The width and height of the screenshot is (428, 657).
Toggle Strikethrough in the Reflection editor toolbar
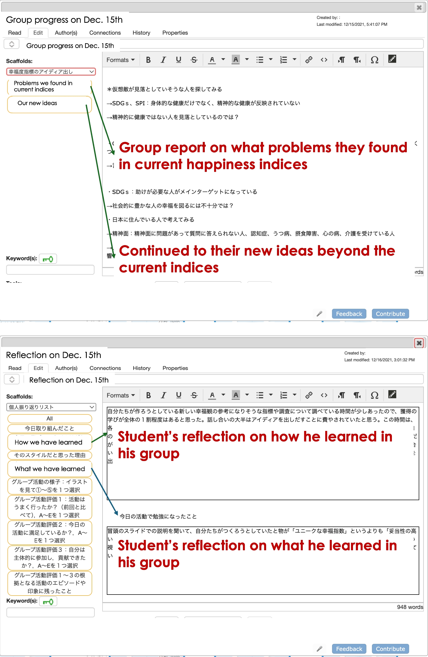coord(194,395)
